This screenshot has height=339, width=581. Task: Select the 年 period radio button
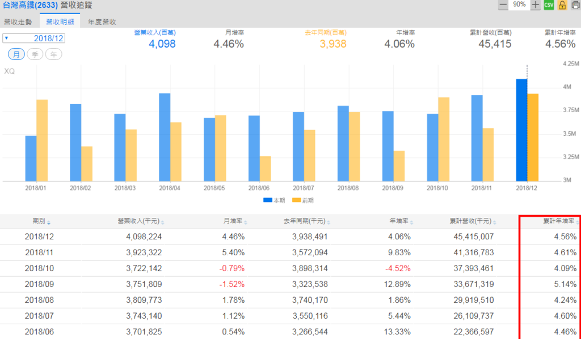tap(53, 54)
